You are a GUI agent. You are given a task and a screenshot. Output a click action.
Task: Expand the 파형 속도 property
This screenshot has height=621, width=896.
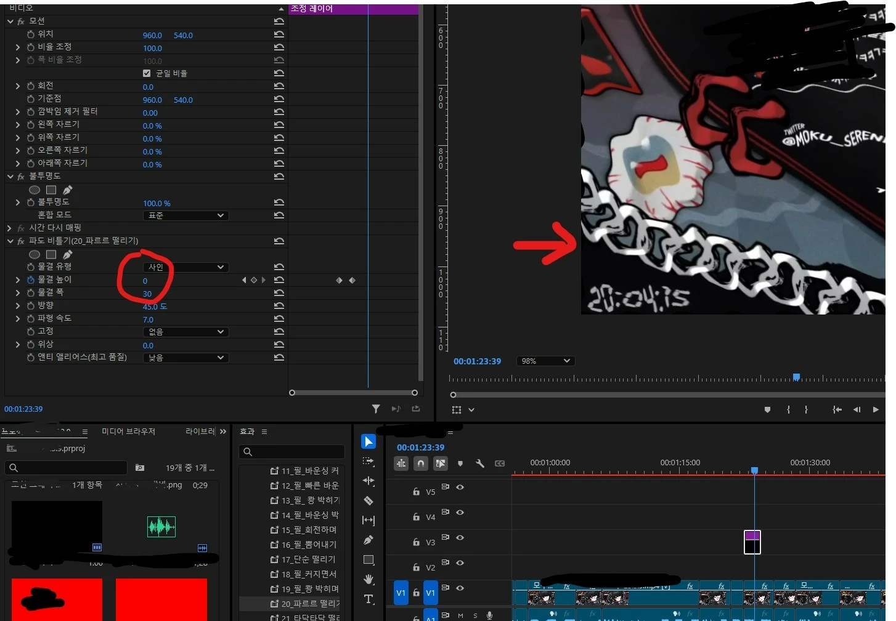[18, 319]
